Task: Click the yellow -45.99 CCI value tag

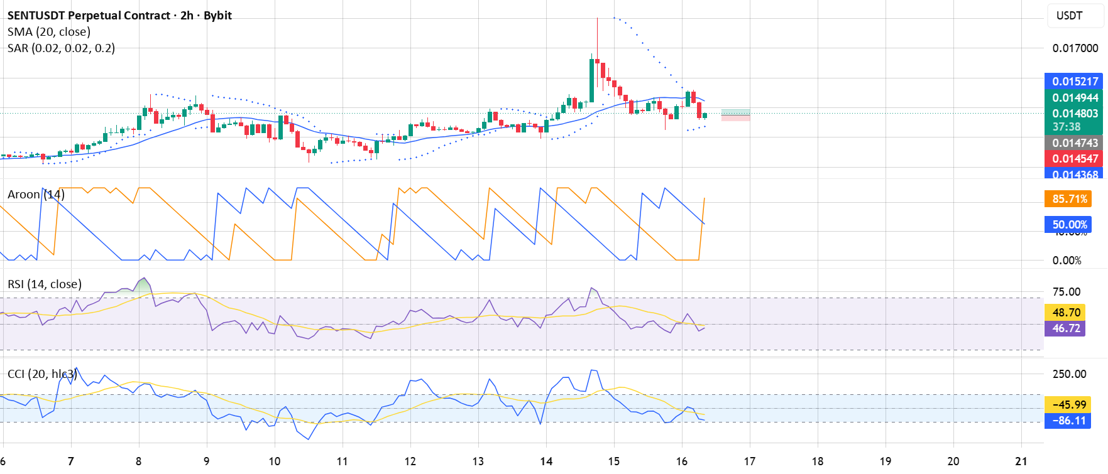Action: pyautogui.click(x=1068, y=405)
